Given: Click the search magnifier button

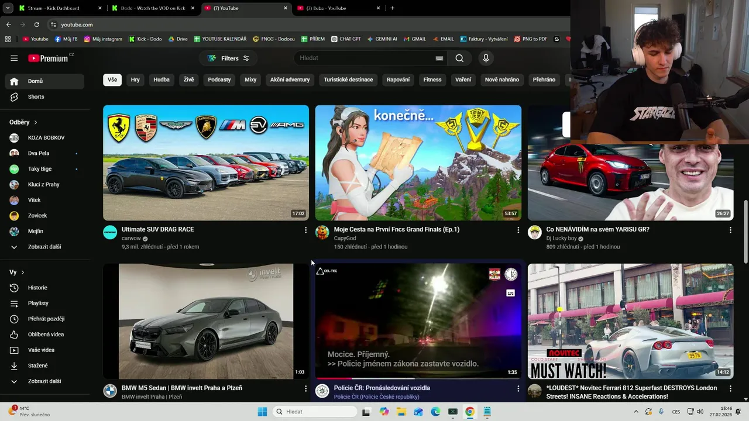Looking at the screenshot, I should click(x=459, y=58).
